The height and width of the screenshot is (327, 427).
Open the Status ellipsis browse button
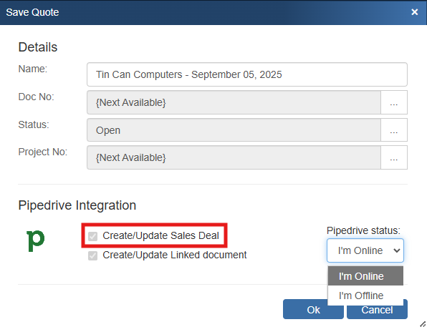tap(394, 130)
